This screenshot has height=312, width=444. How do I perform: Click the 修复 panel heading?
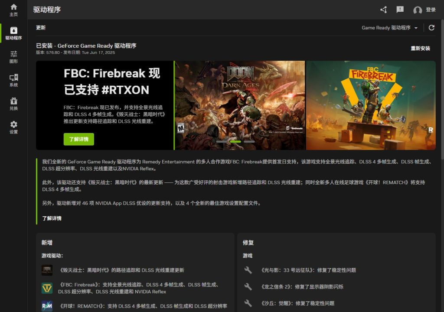(x=248, y=243)
